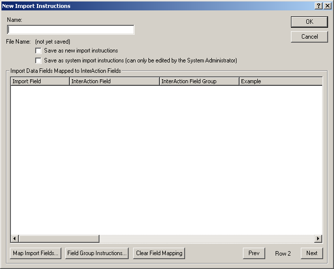The width and height of the screenshot is (334, 269).
Task: Toggle Save as system import instructions checkbox
Action: coord(39,60)
